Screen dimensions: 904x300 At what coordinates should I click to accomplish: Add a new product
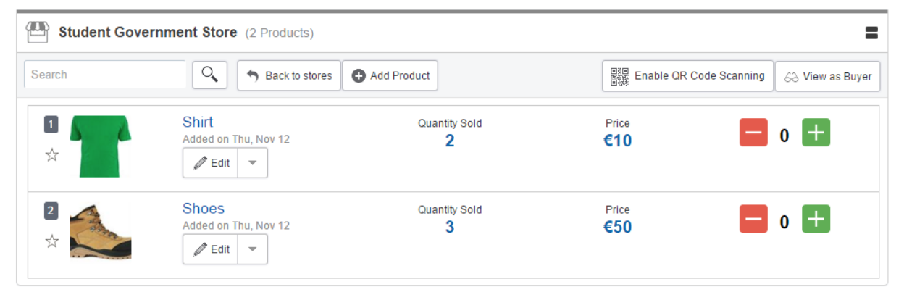(x=390, y=75)
